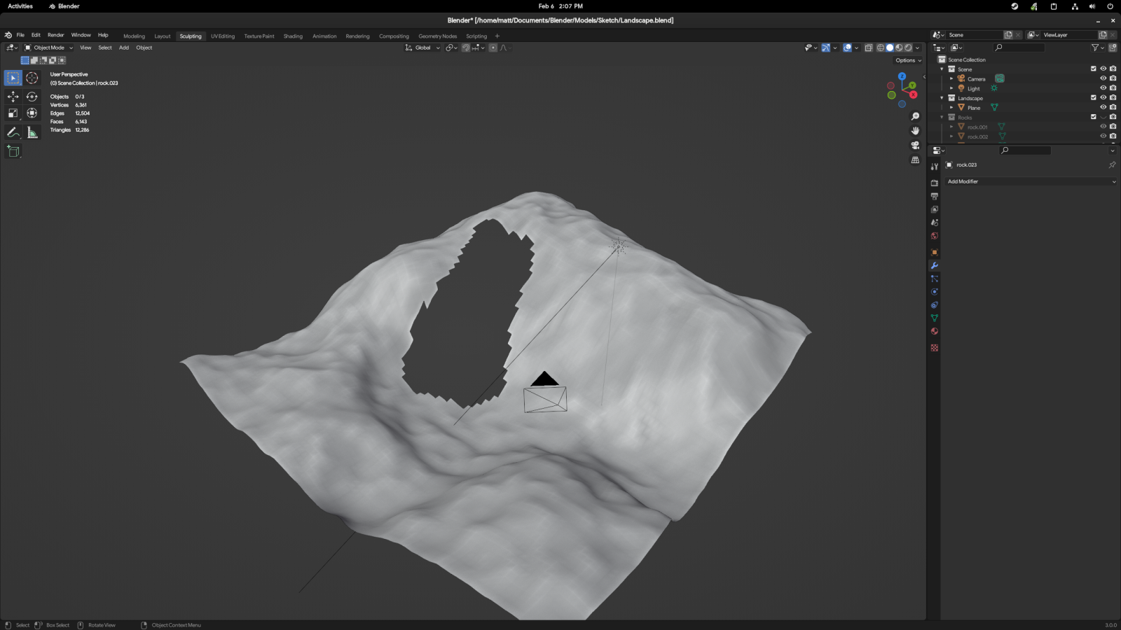Image resolution: width=1121 pixels, height=630 pixels.
Task: Expand the Camera tree item
Action: 951,78
